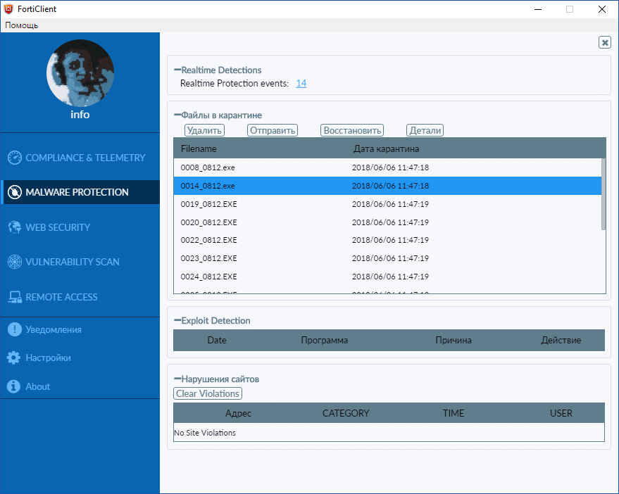Select quarantined file 0024_0812.EXE
Viewport: 619px width, 494px height.
(x=387, y=276)
